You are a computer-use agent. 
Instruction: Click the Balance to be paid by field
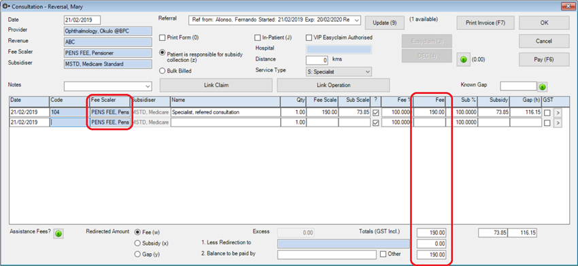[327, 254]
